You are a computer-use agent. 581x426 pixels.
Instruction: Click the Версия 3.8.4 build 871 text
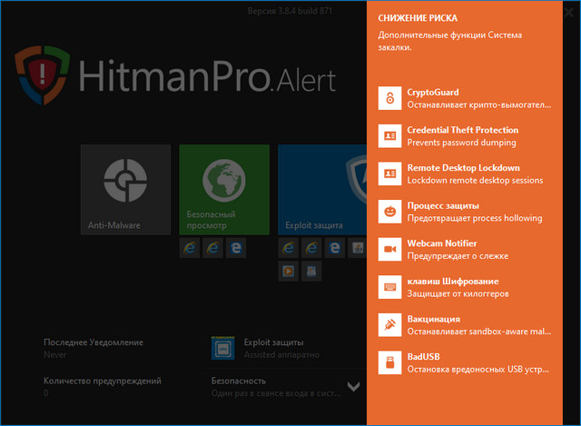coord(290,11)
